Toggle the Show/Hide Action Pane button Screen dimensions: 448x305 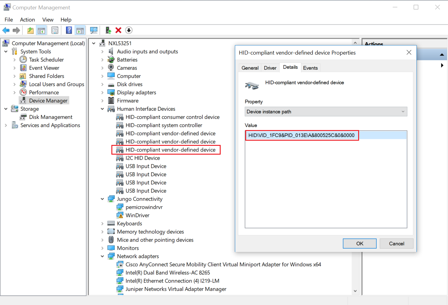click(80, 30)
